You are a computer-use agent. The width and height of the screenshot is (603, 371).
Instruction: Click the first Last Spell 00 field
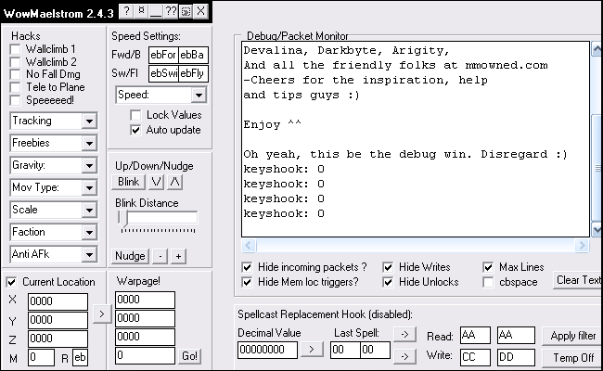click(x=345, y=350)
